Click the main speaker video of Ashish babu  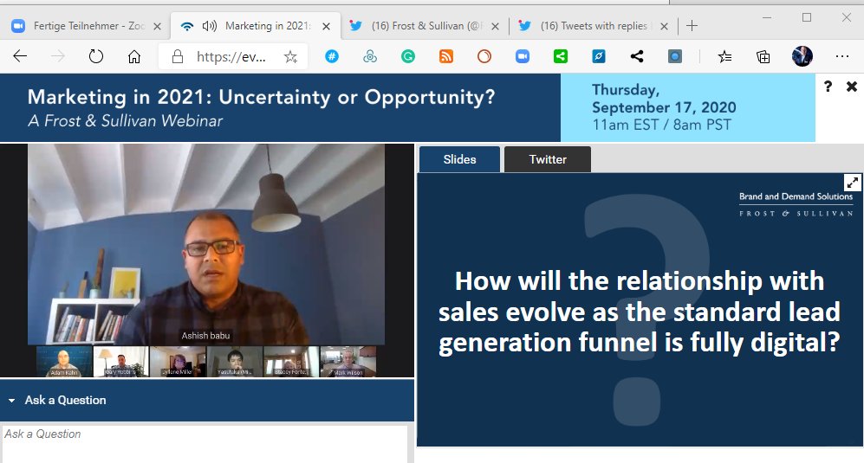pos(206,244)
